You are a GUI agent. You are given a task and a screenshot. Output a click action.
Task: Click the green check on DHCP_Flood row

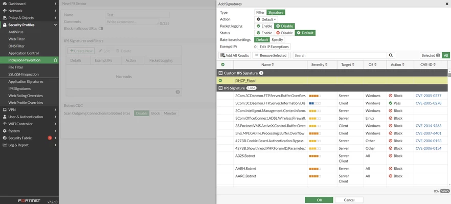click(x=220, y=81)
